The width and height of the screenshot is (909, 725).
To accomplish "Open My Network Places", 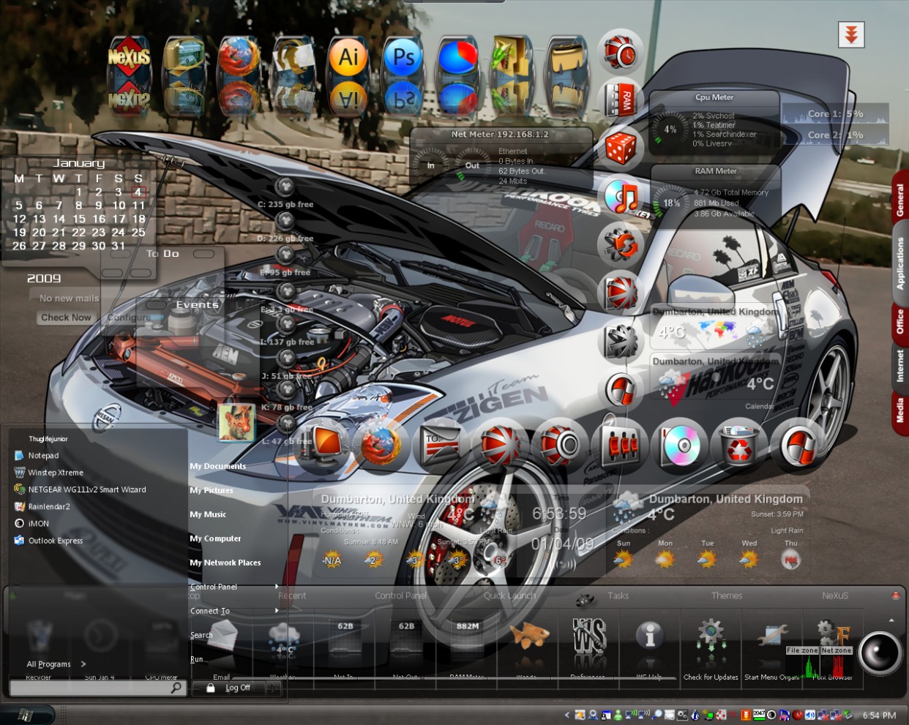I will (225, 563).
